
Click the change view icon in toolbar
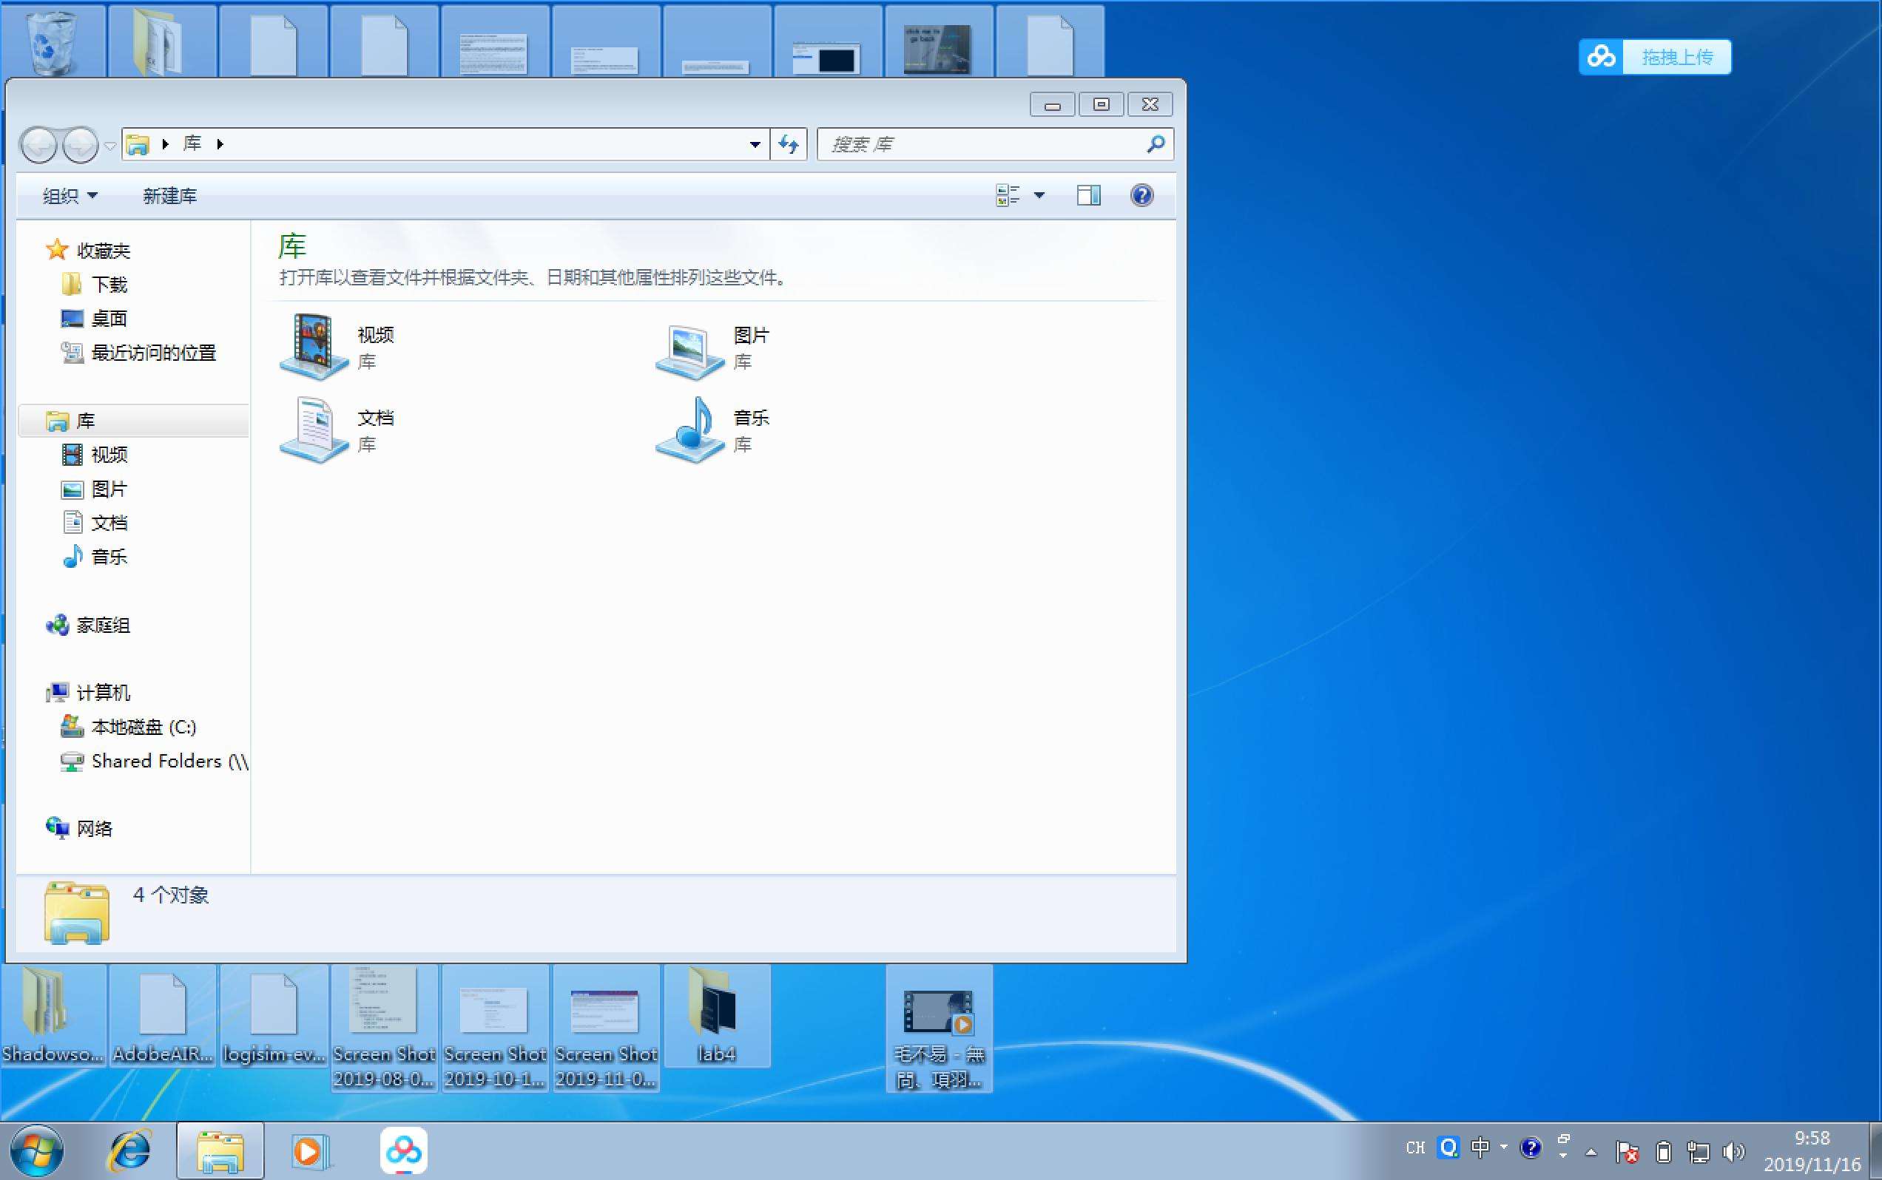coord(1008,195)
